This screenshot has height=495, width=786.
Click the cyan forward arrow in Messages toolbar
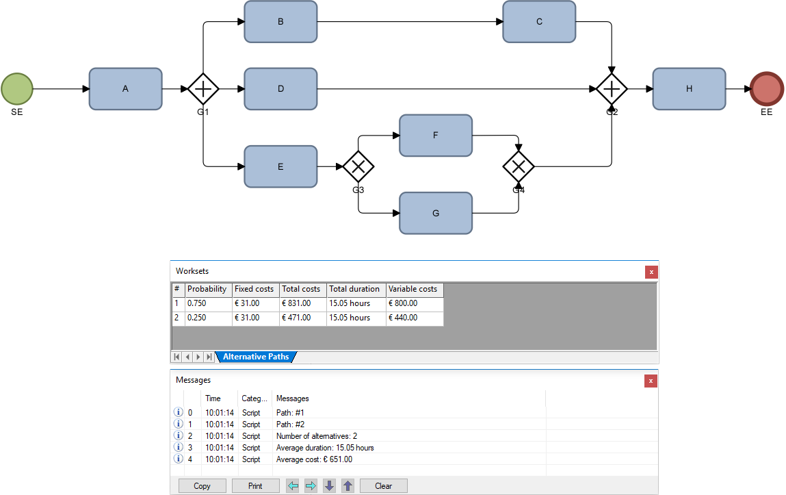[x=310, y=485]
